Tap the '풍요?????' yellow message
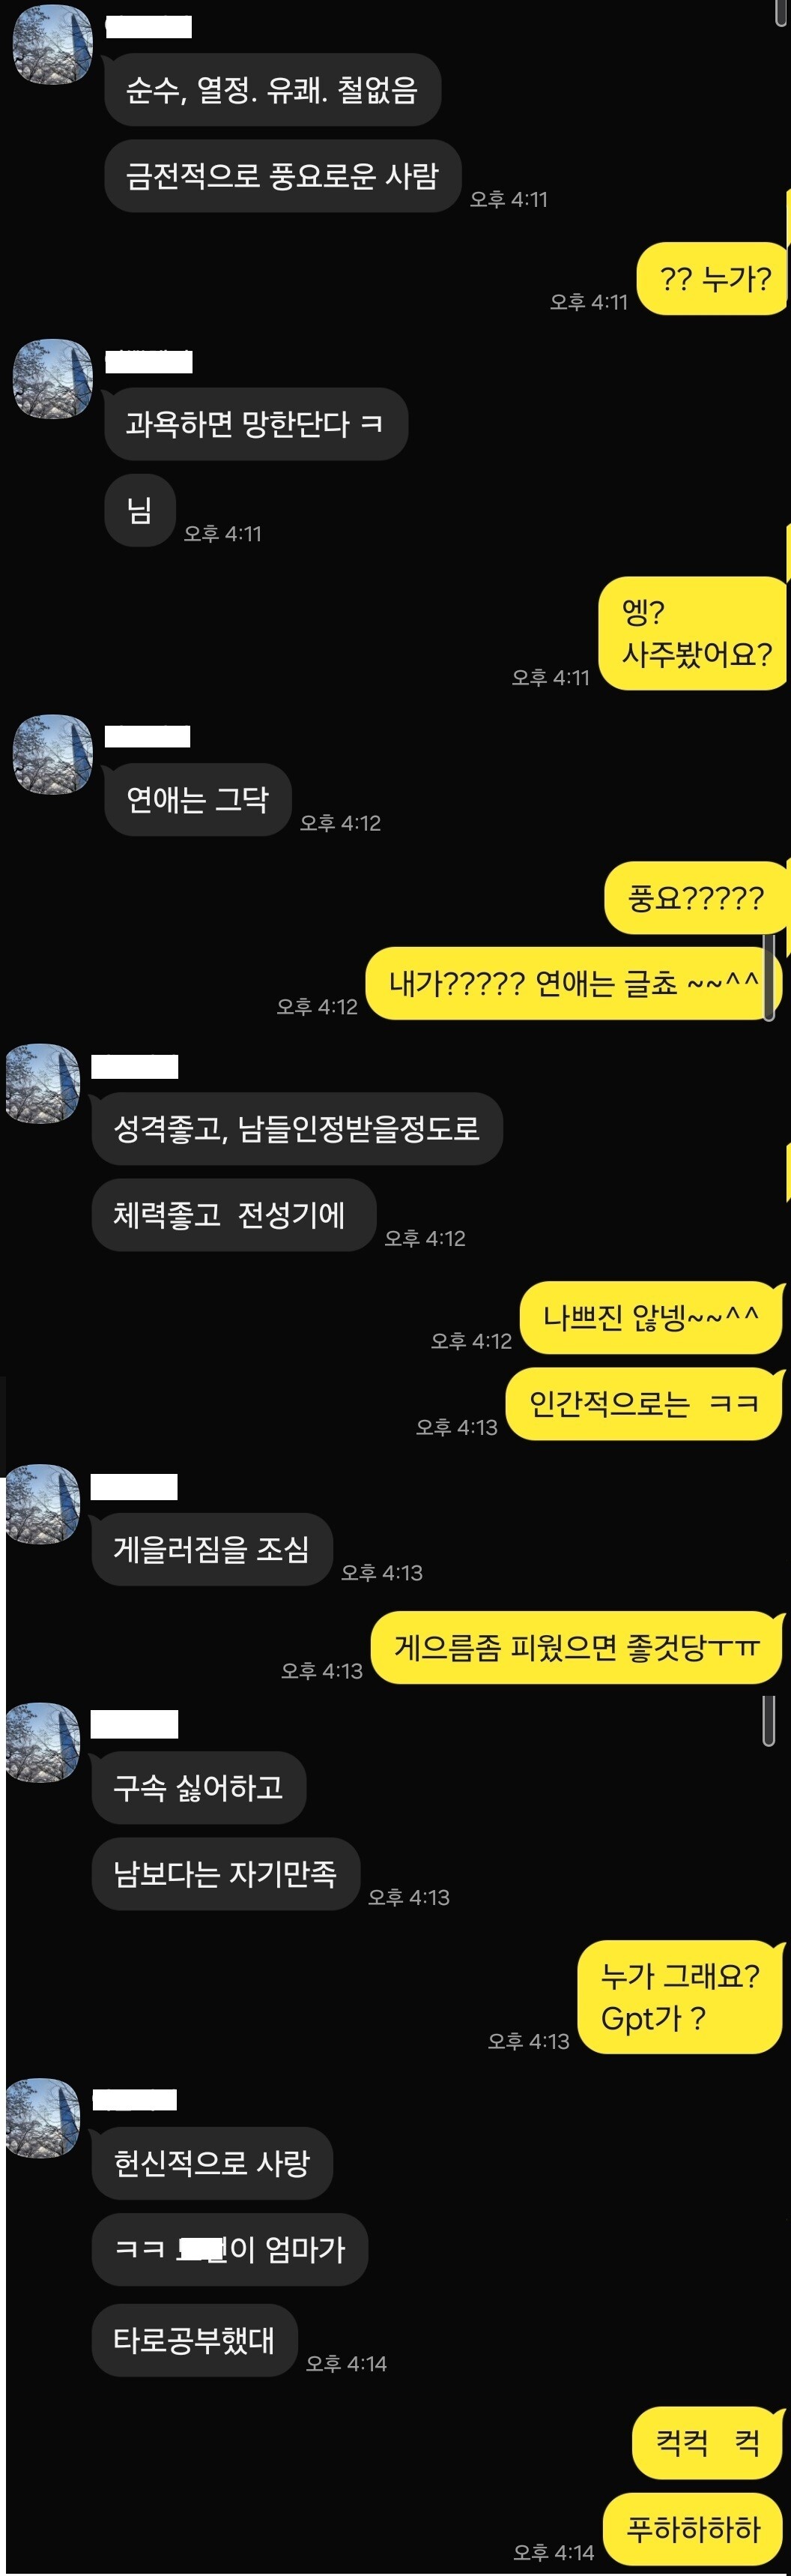The image size is (791, 2576). click(696, 898)
